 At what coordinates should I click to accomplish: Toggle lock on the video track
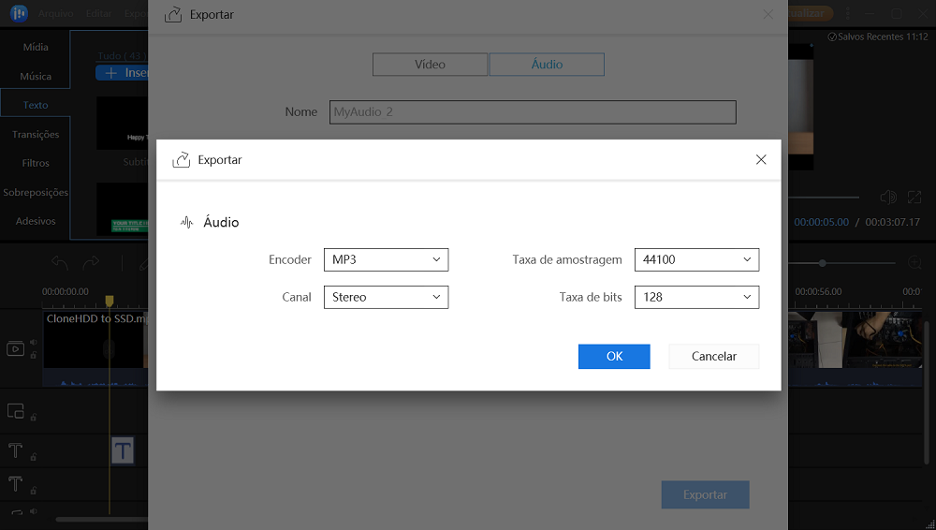[34, 356]
